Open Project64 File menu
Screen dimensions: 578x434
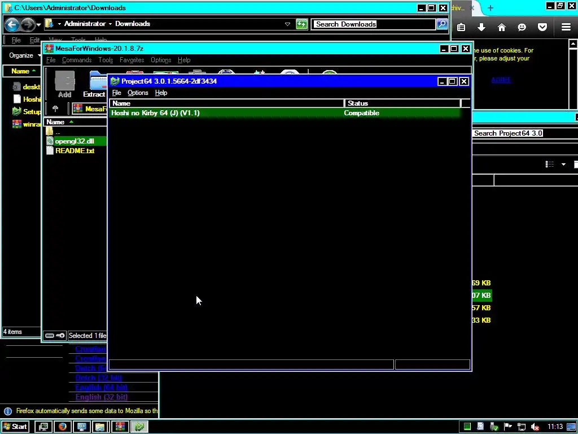pos(116,93)
